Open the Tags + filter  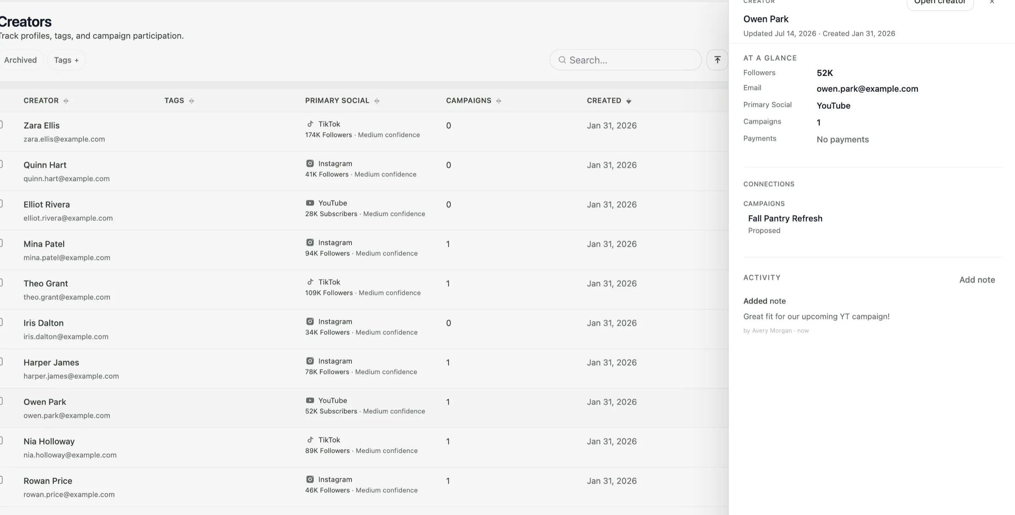click(66, 60)
